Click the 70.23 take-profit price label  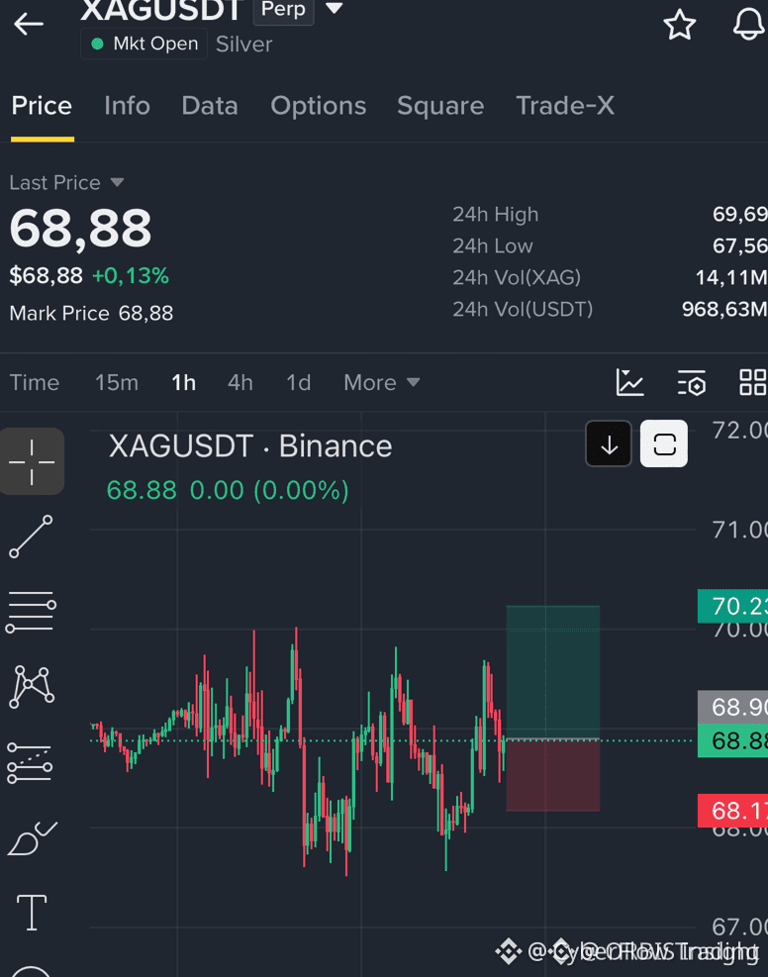coord(732,606)
